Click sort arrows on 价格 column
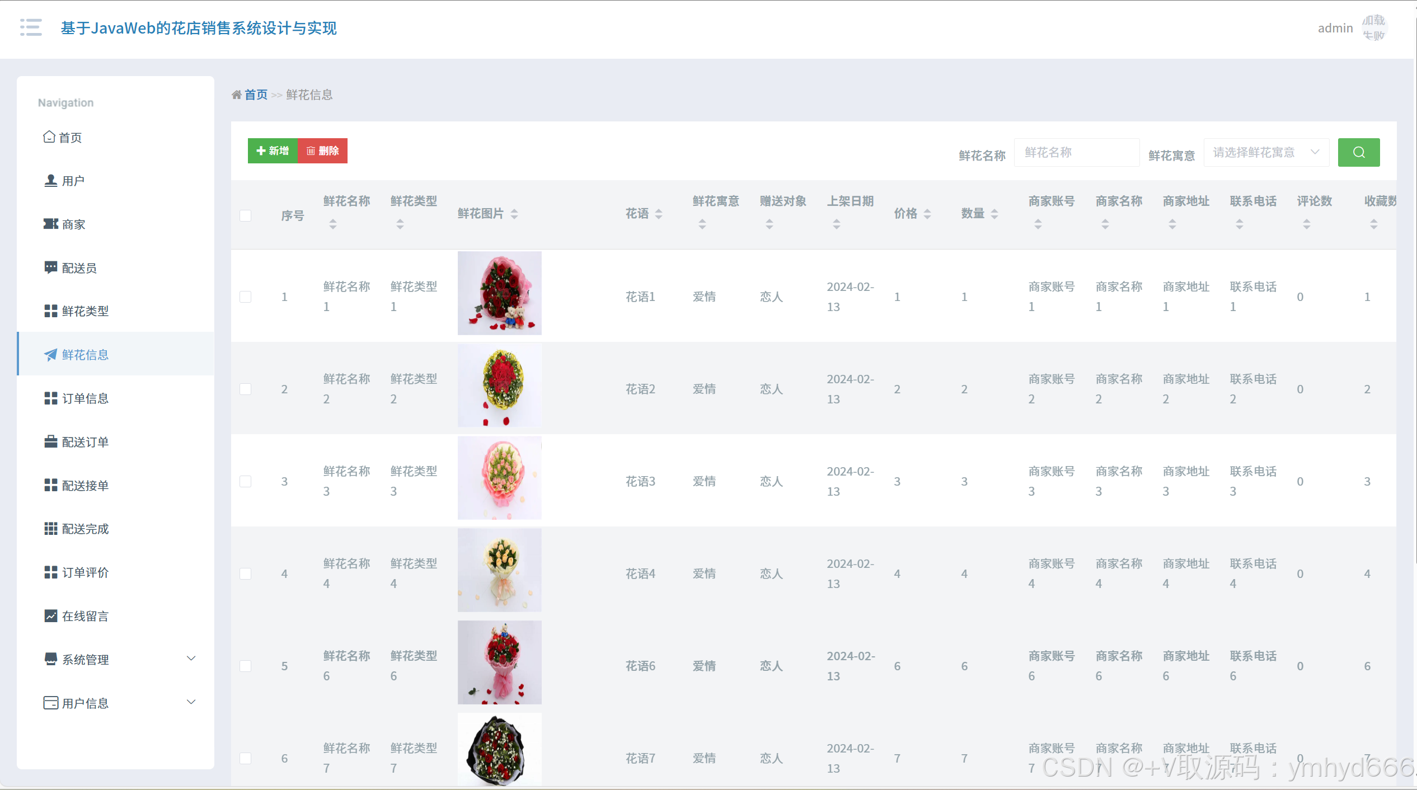This screenshot has width=1417, height=790. 927,214
